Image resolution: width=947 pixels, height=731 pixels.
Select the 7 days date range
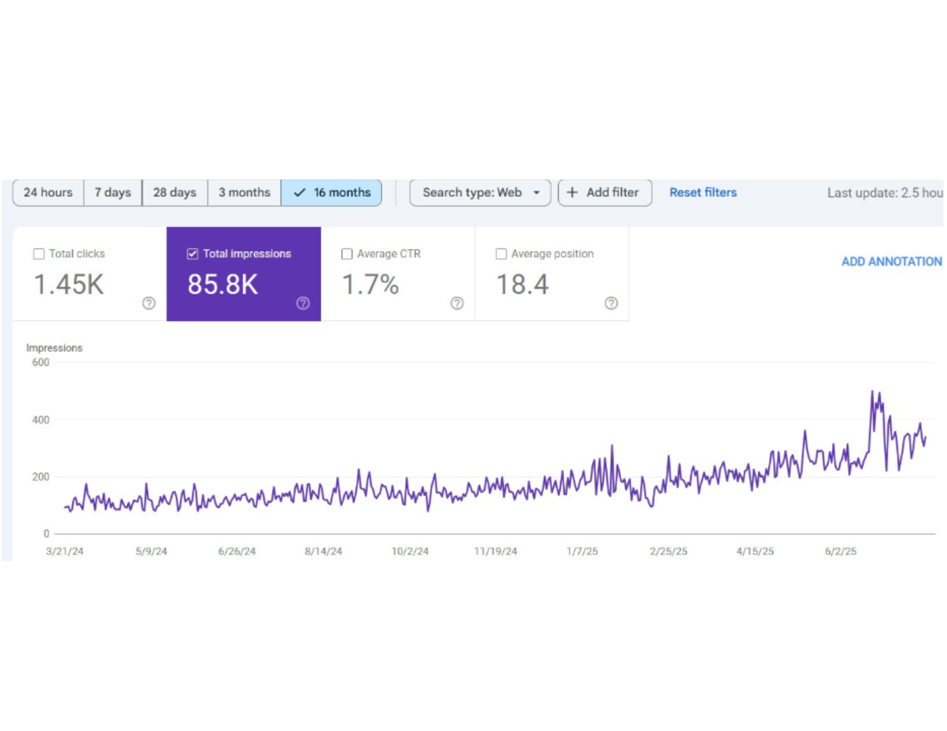pos(113,192)
